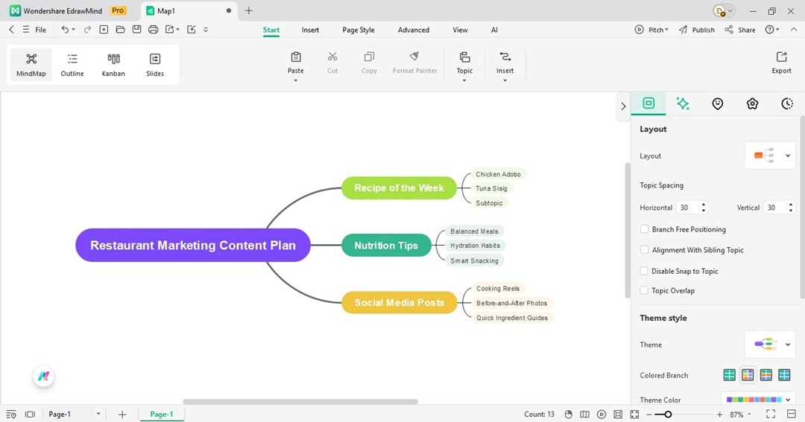Screen dimensions: 805x422
Task: Click the Share button
Action: tap(740, 30)
